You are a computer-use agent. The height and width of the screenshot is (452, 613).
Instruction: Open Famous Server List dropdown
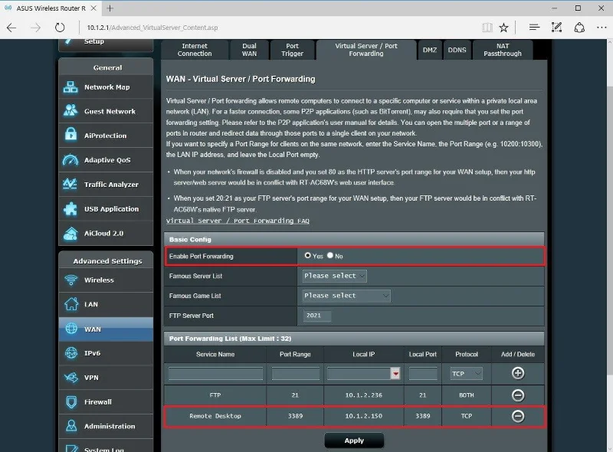point(334,276)
